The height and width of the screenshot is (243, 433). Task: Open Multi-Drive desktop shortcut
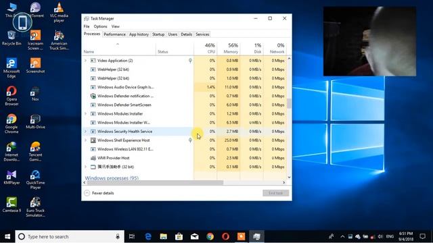click(x=35, y=122)
